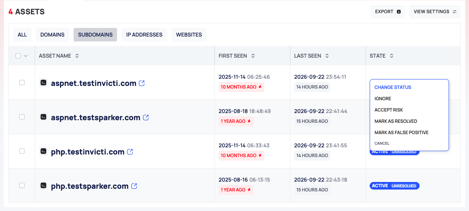Sort by Last Seen column arrows
This screenshot has width=469, height=211.
pos(327,56)
